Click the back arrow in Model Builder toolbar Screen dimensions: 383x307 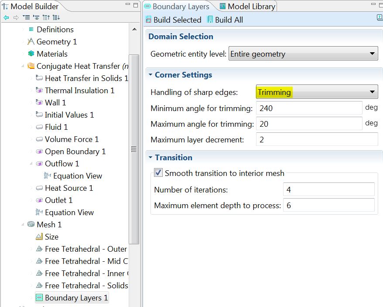(x=6, y=18)
